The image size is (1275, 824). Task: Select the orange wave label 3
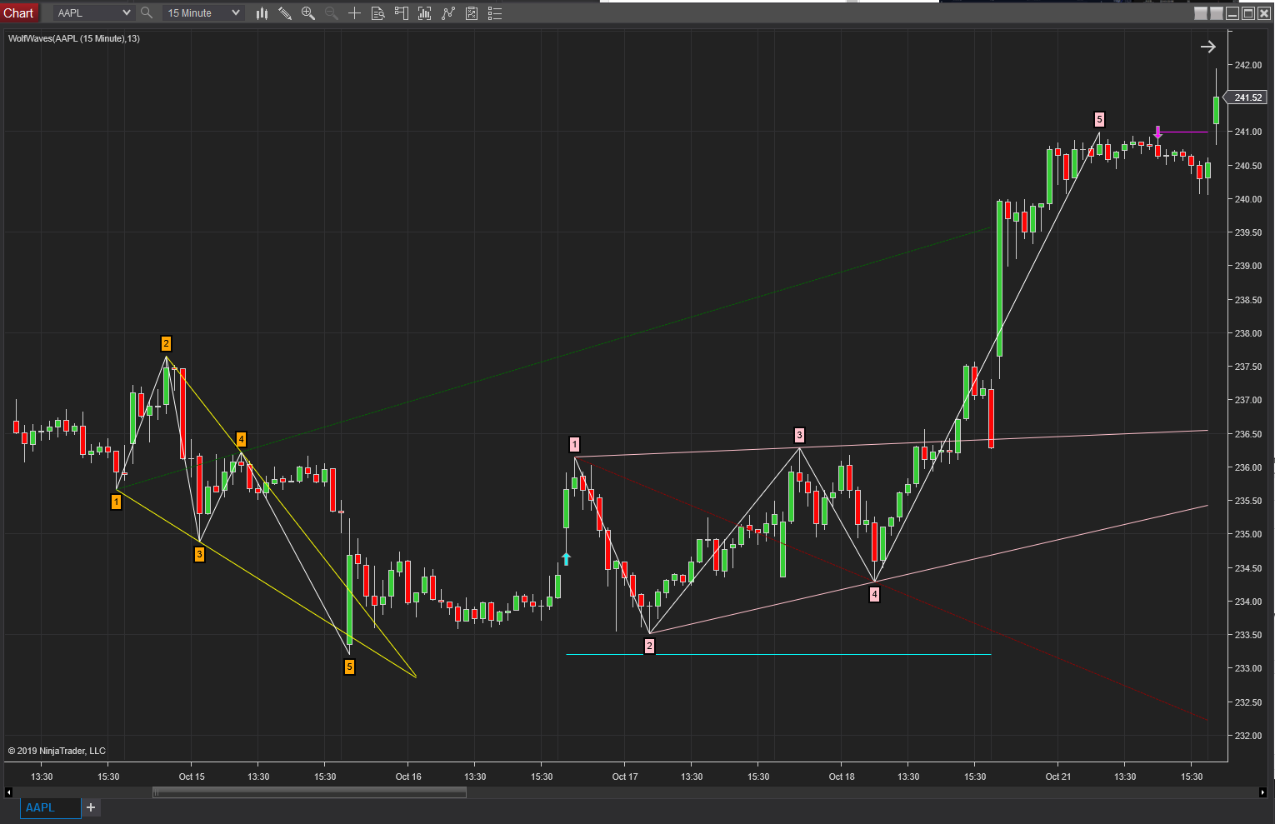click(x=199, y=554)
